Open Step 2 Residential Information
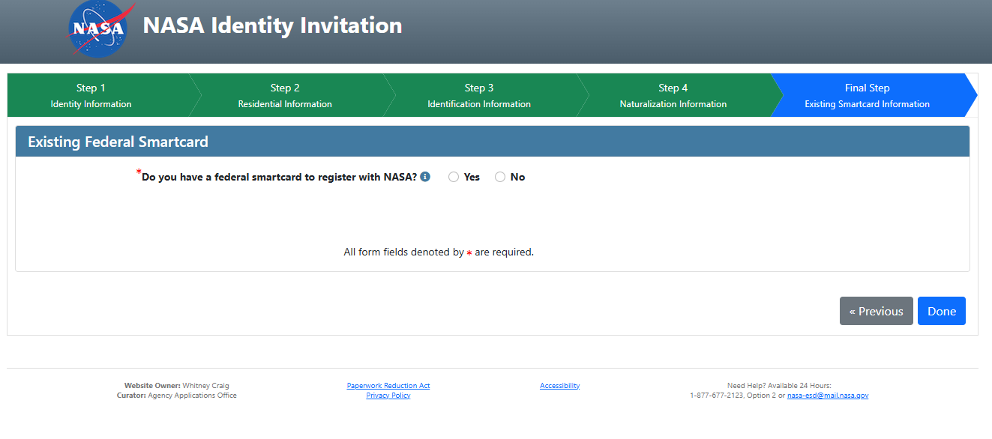Viewport: 992px width, 439px height. pyautogui.click(x=285, y=95)
